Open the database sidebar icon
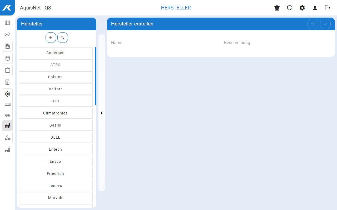This screenshot has width=337, height=210. 7,58
